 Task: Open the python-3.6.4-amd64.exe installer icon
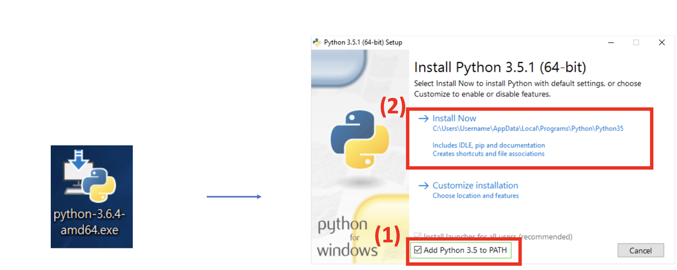(x=92, y=196)
